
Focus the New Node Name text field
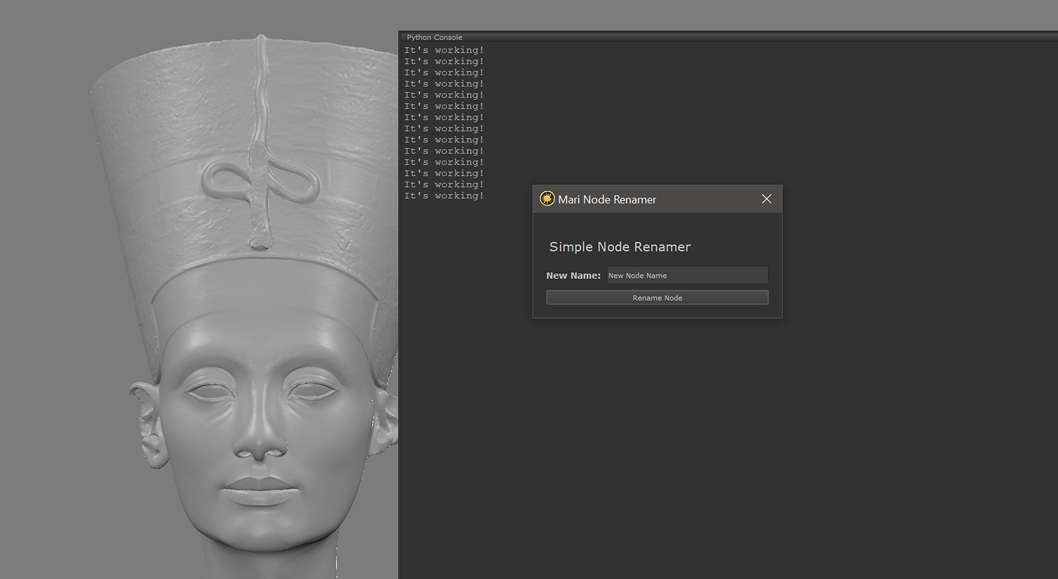click(x=687, y=275)
